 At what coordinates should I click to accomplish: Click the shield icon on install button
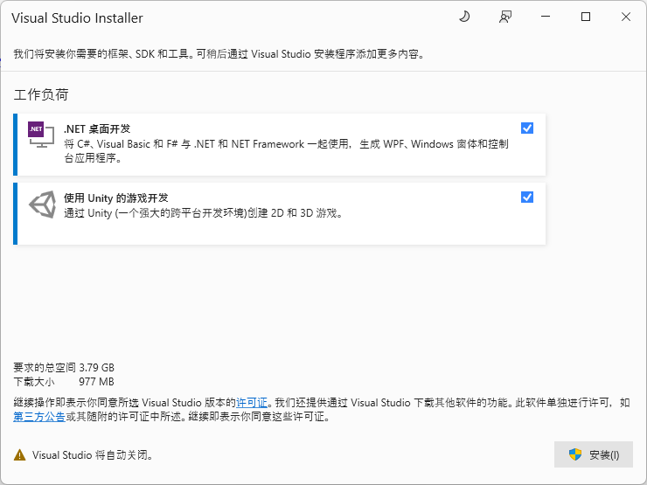575,454
